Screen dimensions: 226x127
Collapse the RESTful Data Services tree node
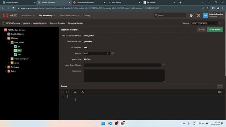tap(2, 30)
